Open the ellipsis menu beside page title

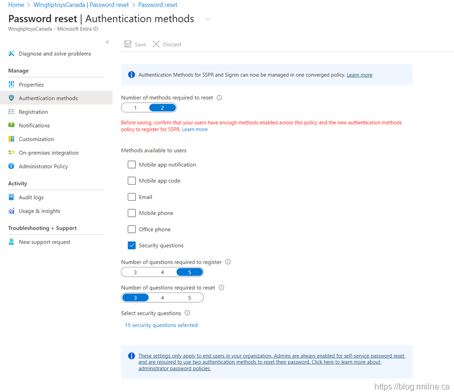pyautogui.click(x=207, y=19)
